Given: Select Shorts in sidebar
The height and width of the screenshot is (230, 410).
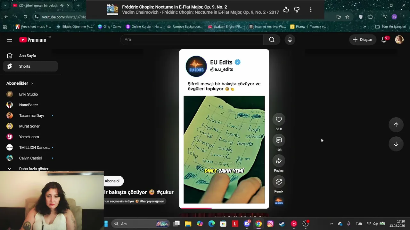Looking at the screenshot, I should (x=30, y=66).
